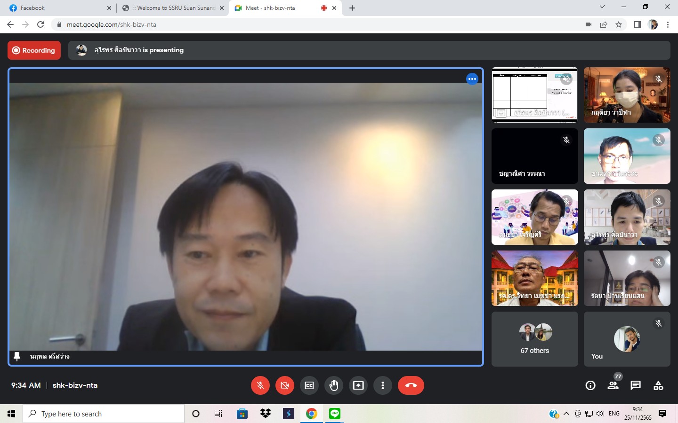Bookmark this page with the star icon

(x=619, y=24)
